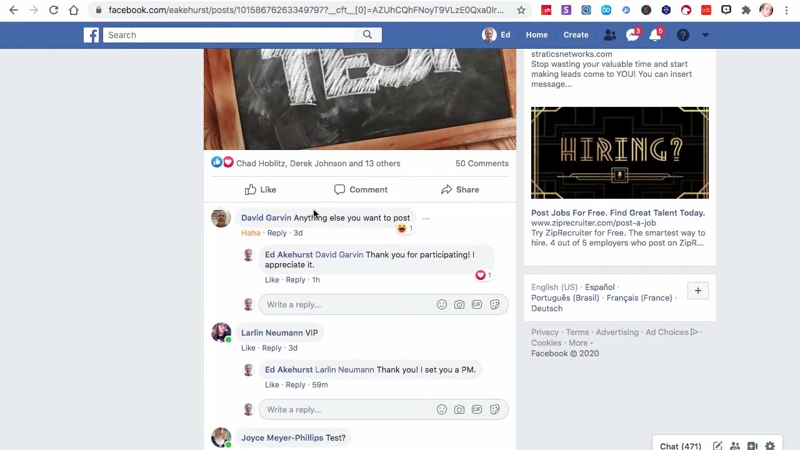Screen dimensions: 800x450
Task: Click the Haha emoji count on David's comment
Action: click(405, 229)
